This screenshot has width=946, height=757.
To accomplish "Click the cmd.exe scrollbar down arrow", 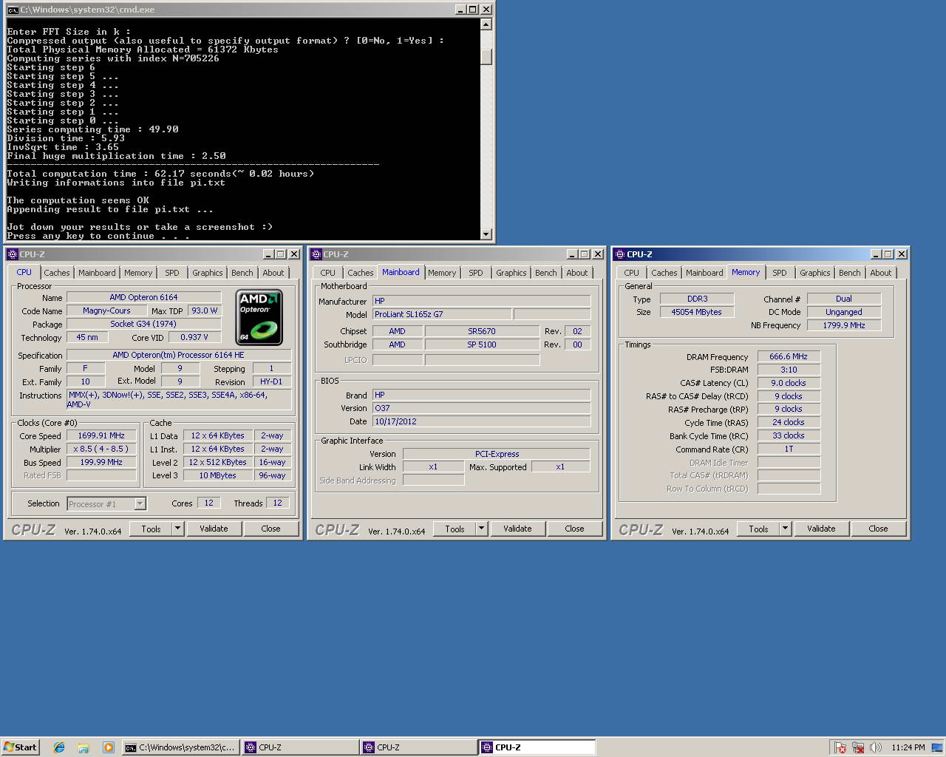I will [x=486, y=234].
